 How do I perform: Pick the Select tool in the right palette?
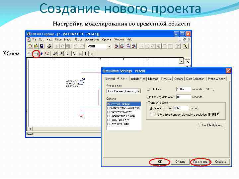(x=188, y=62)
